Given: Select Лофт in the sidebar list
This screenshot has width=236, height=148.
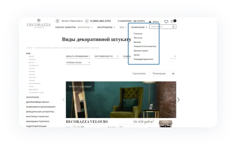Looking at the screenshot, I should (31, 86).
